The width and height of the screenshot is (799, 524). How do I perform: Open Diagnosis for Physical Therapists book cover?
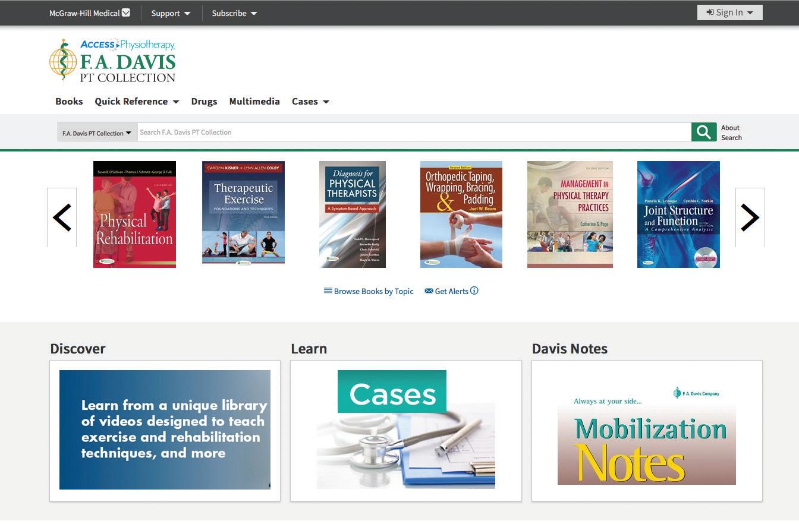(x=353, y=214)
